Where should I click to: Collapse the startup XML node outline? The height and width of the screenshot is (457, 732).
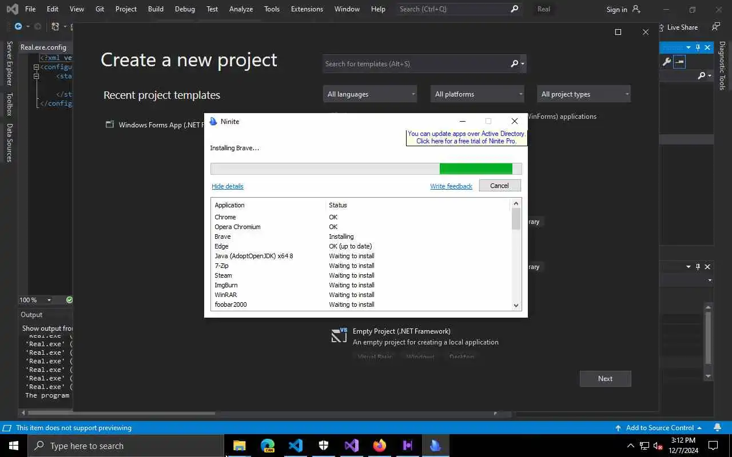(36, 76)
